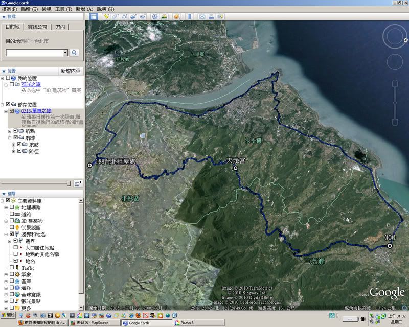
Task: Click the MapSource taskbar button
Action: (95, 323)
